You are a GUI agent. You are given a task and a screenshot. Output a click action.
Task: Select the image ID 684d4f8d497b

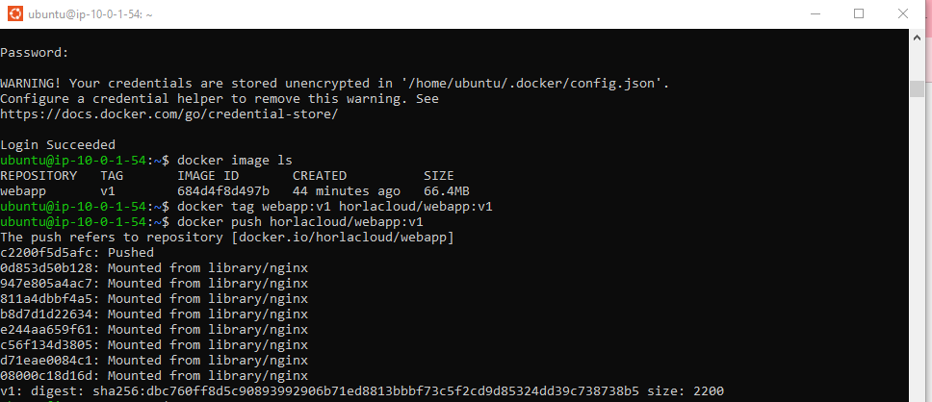(223, 191)
